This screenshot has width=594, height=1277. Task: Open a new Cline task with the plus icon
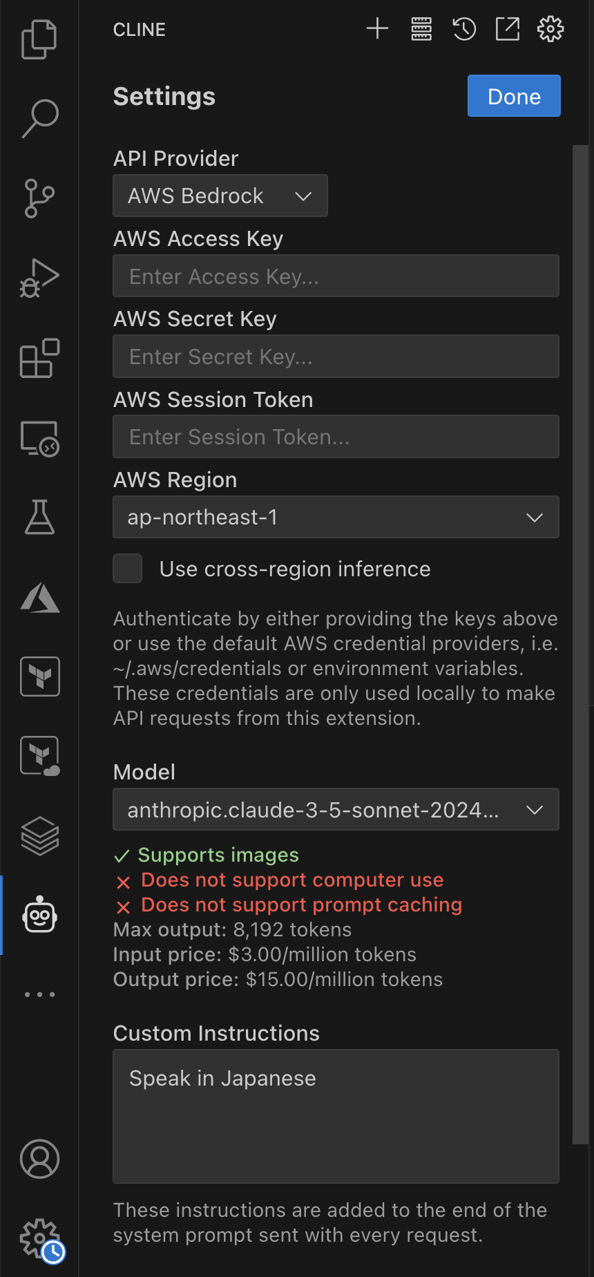(x=377, y=29)
